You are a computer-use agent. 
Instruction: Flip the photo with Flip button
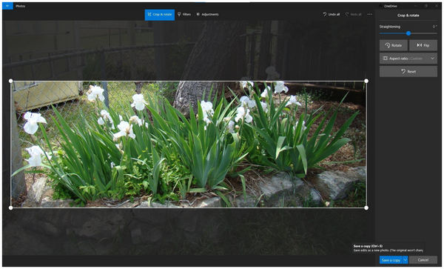coord(423,45)
